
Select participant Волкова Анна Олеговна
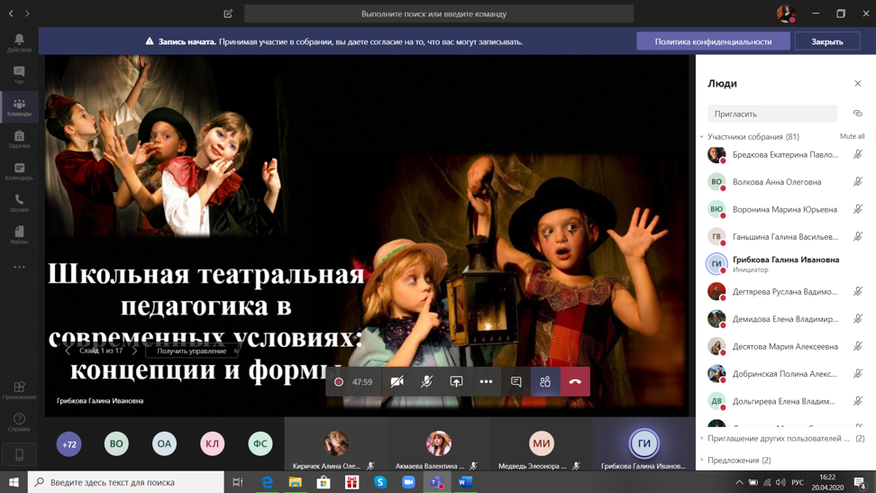coord(776,182)
